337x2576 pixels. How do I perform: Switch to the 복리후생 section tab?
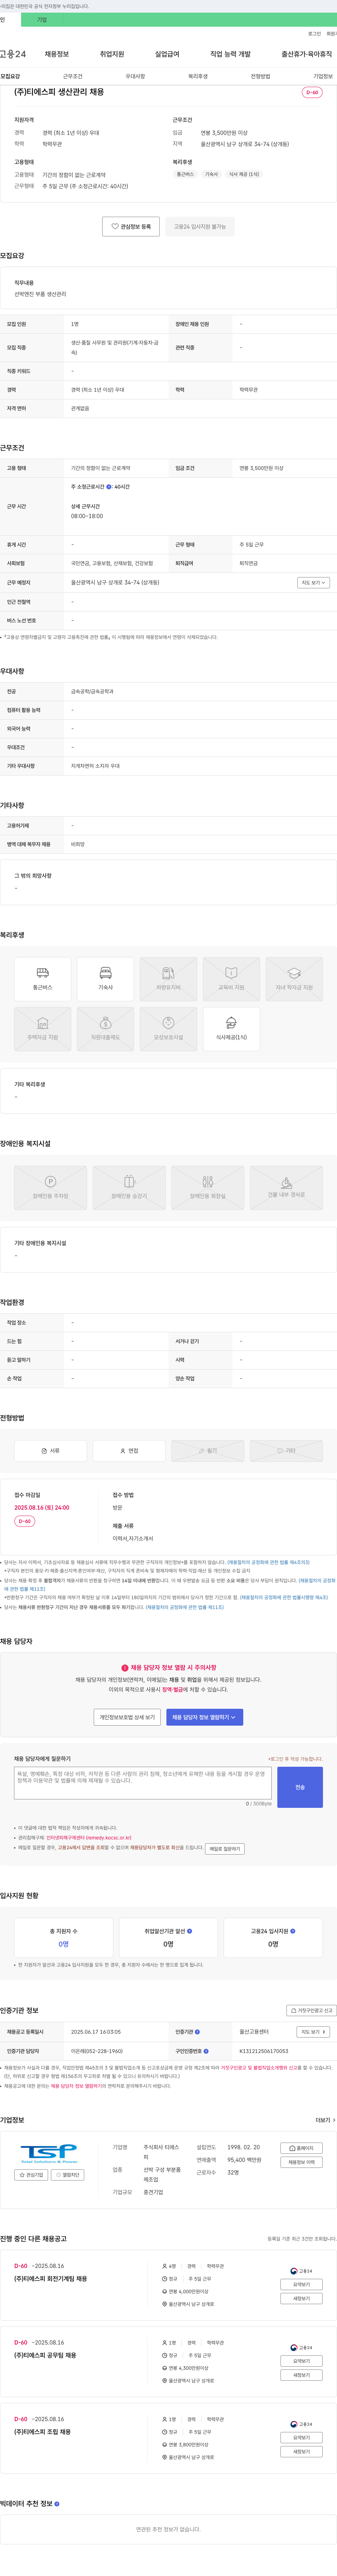point(198,76)
